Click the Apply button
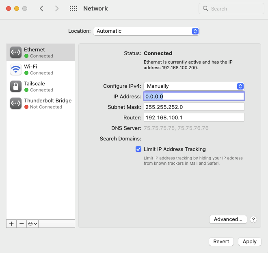This screenshot has width=268, height=253. pyautogui.click(x=250, y=242)
